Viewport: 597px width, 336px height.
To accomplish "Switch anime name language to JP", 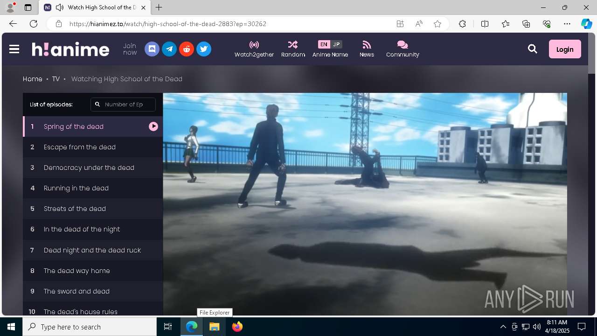I will click(x=336, y=44).
